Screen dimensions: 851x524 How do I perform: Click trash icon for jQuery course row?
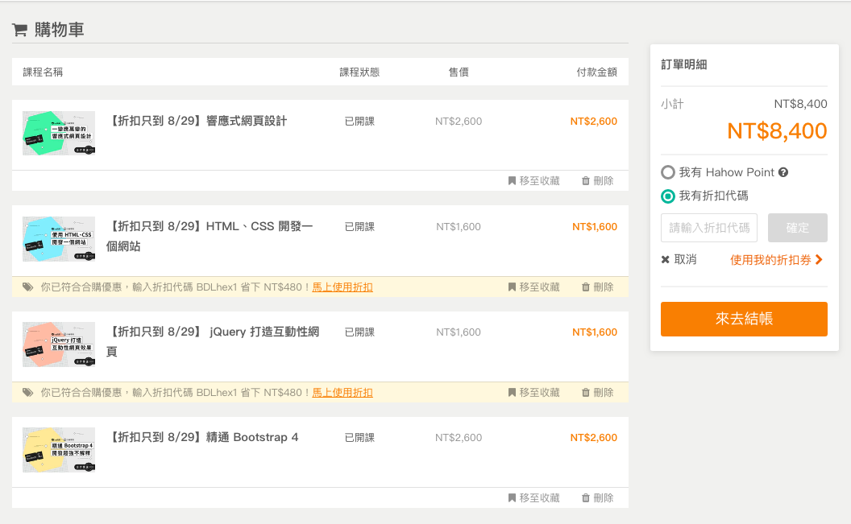[586, 393]
